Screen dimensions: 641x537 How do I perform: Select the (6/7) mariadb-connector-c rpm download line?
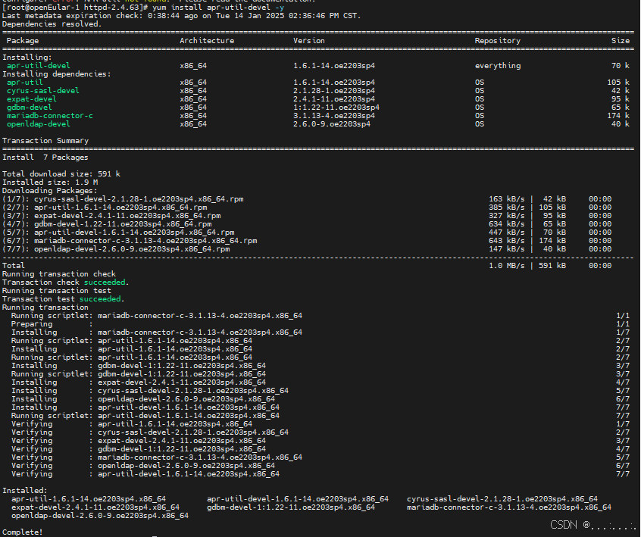point(307,241)
